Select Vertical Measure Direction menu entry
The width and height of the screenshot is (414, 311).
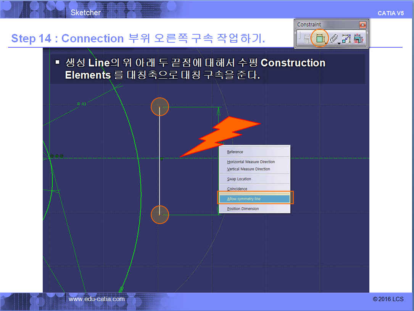tap(248, 169)
